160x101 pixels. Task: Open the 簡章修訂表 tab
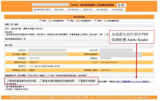[x=88, y=10]
